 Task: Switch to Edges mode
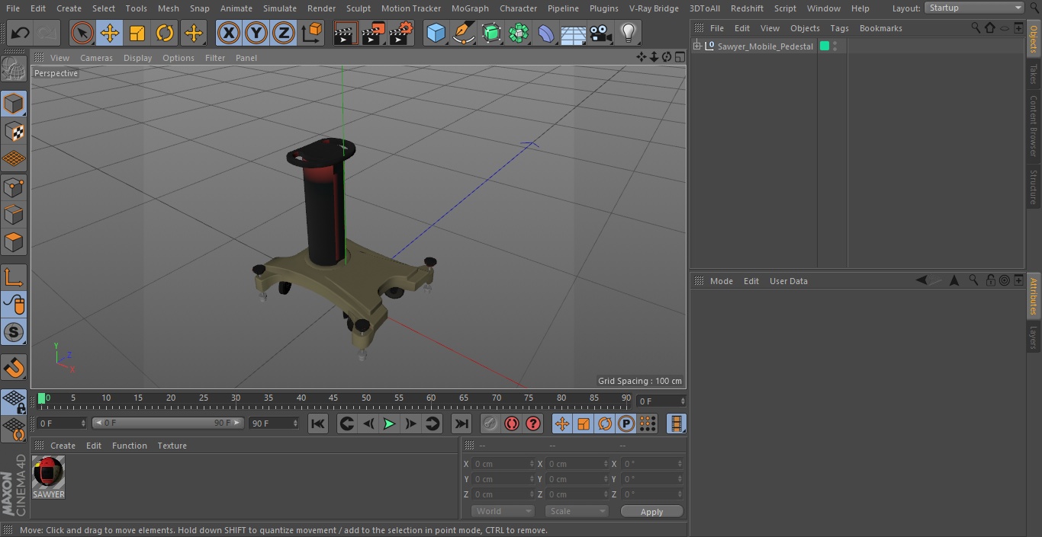(x=14, y=215)
